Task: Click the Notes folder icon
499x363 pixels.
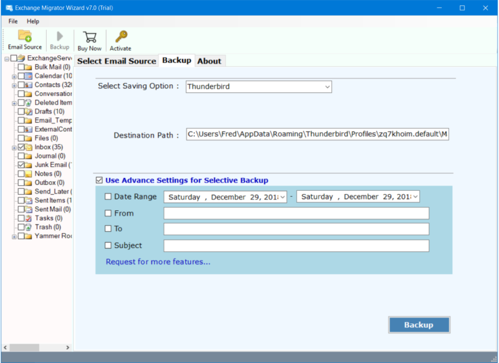Action: click(x=29, y=174)
